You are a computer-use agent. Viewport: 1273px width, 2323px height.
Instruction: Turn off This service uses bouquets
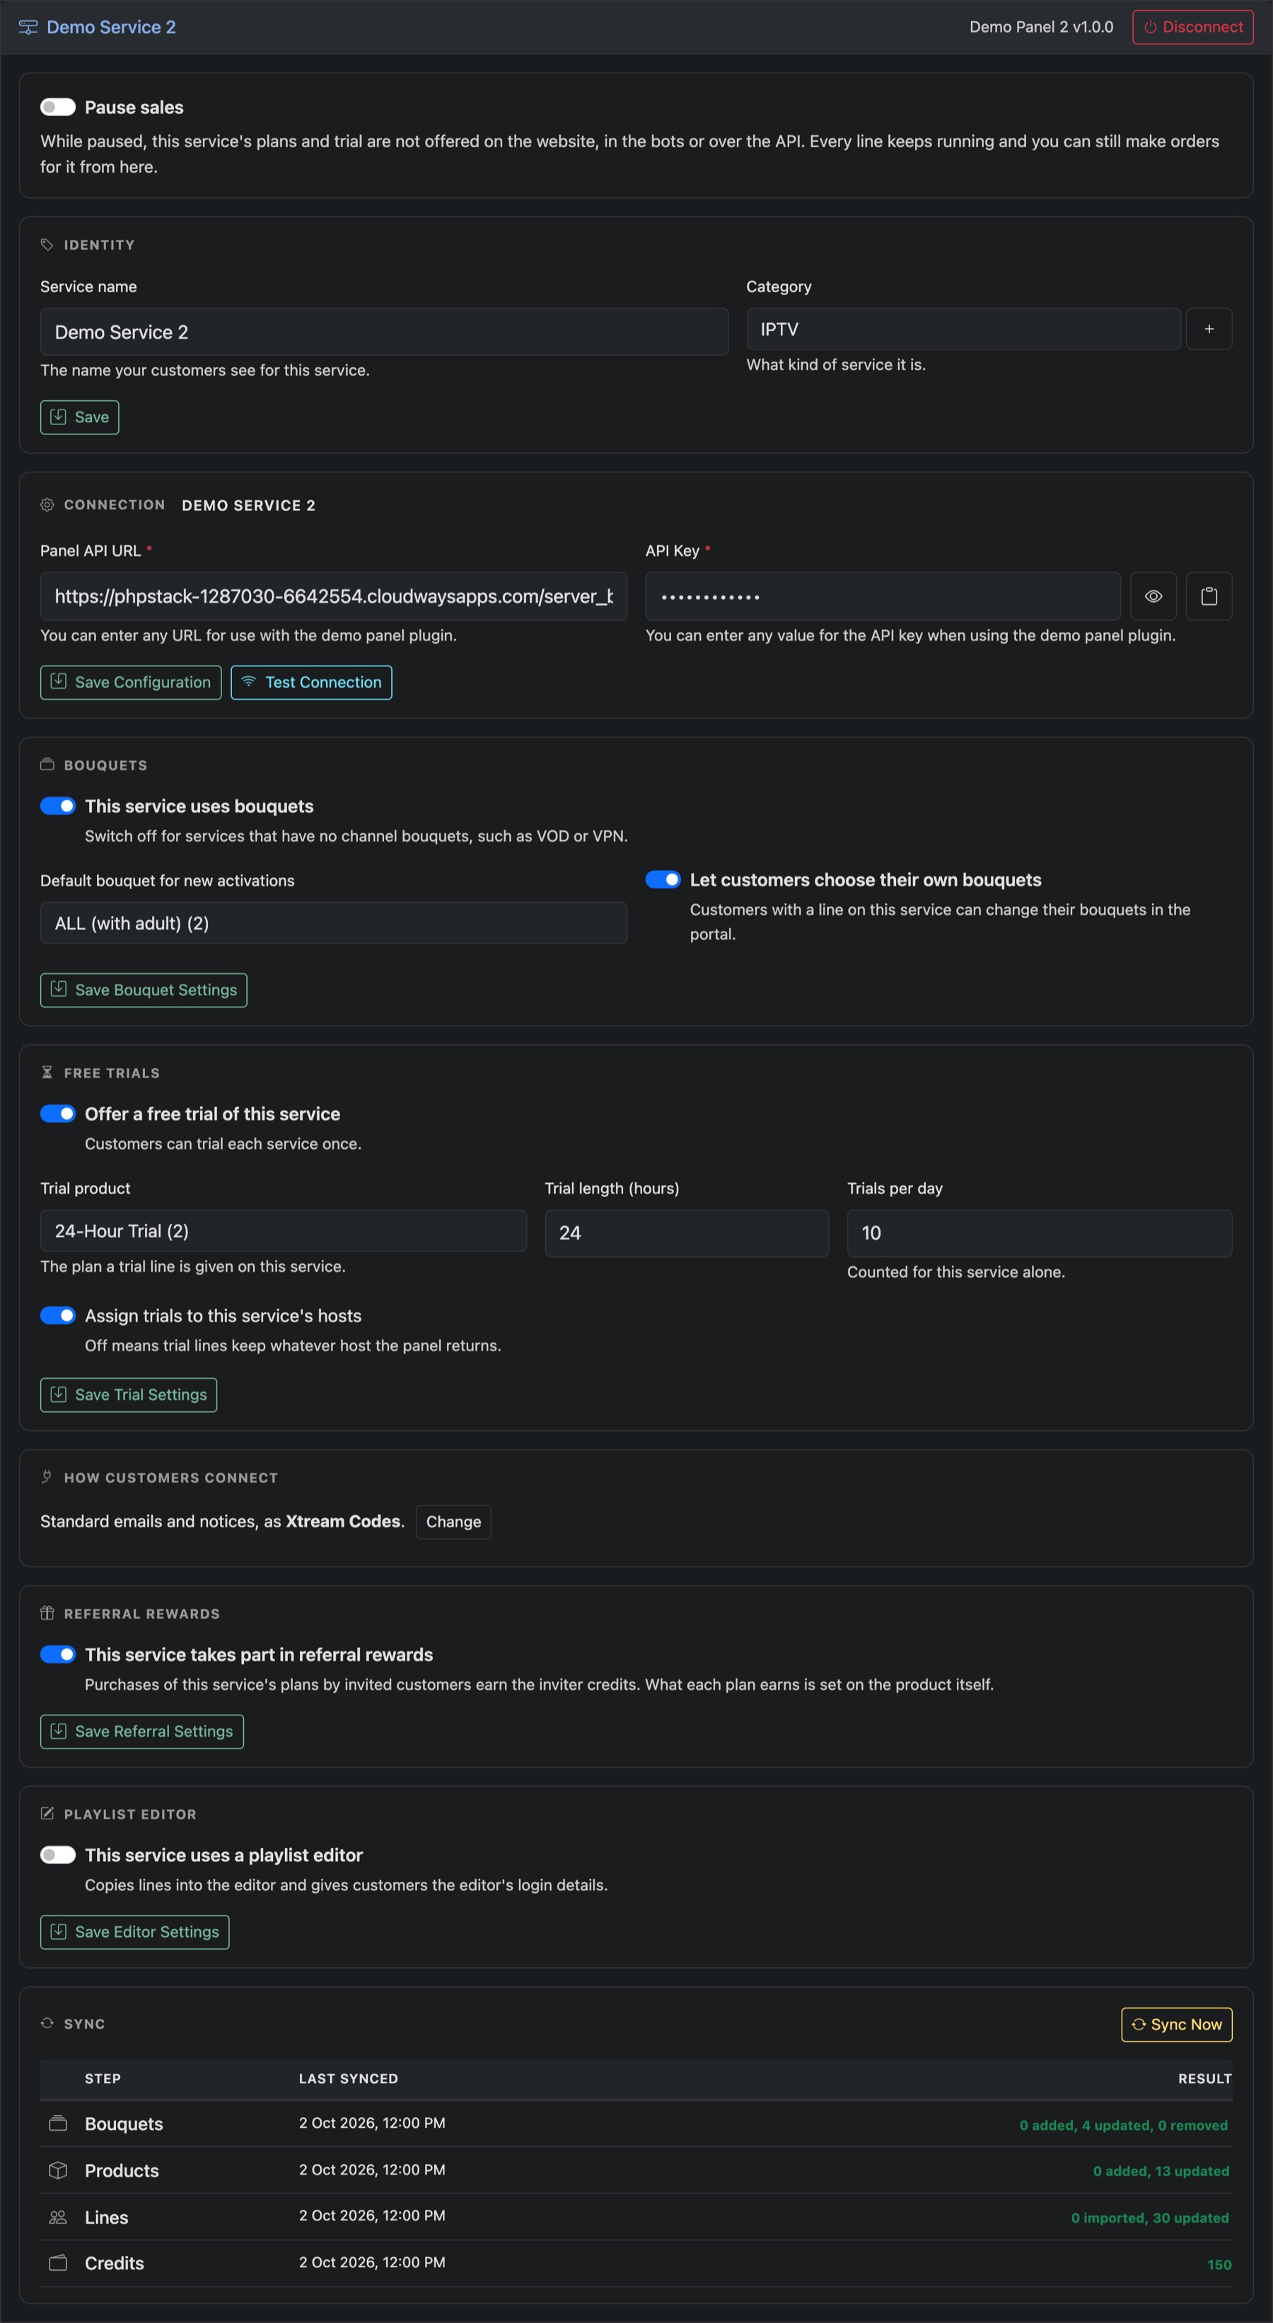coord(58,806)
